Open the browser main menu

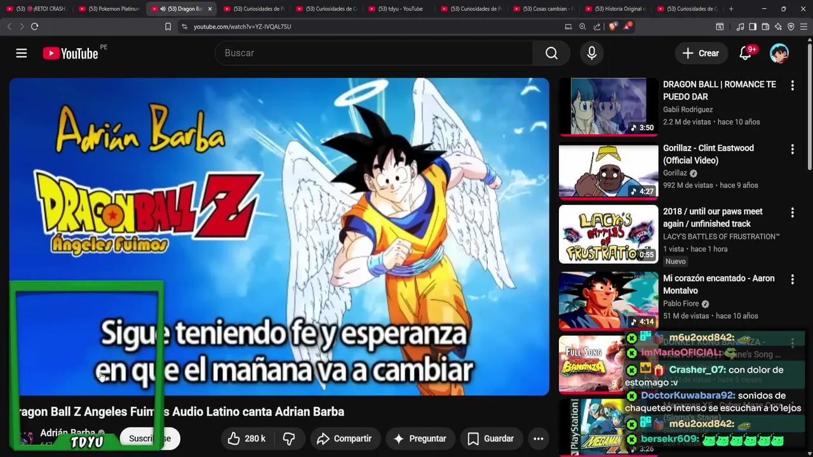804,27
